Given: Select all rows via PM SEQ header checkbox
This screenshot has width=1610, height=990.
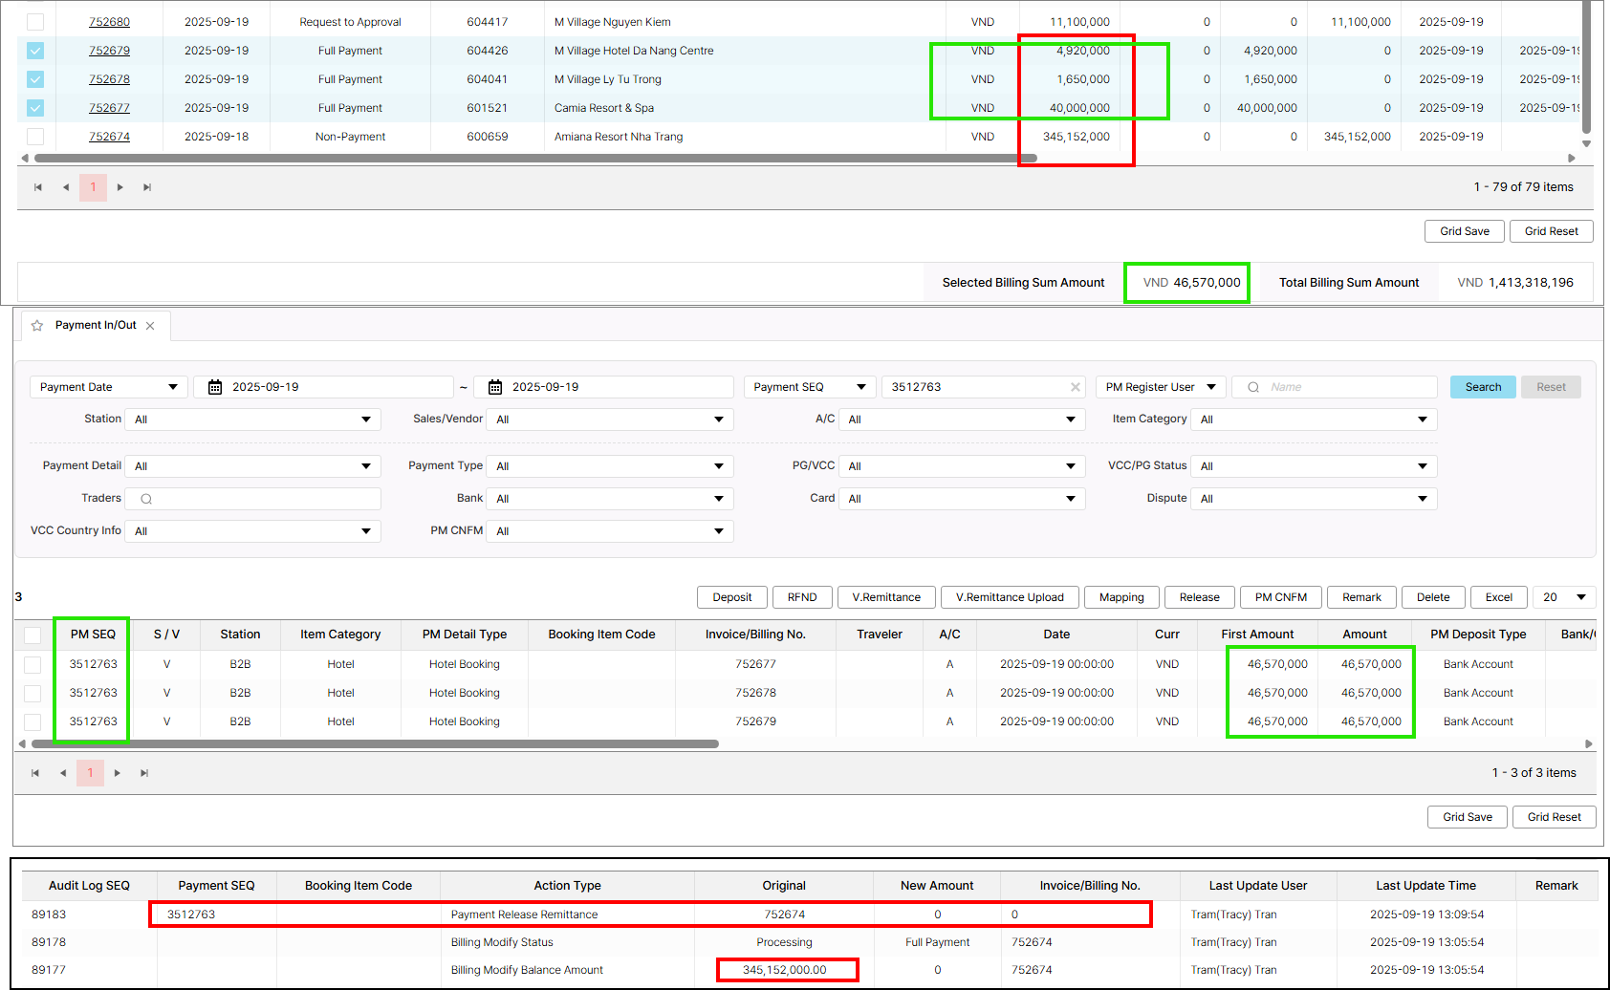Looking at the screenshot, I should (x=33, y=635).
